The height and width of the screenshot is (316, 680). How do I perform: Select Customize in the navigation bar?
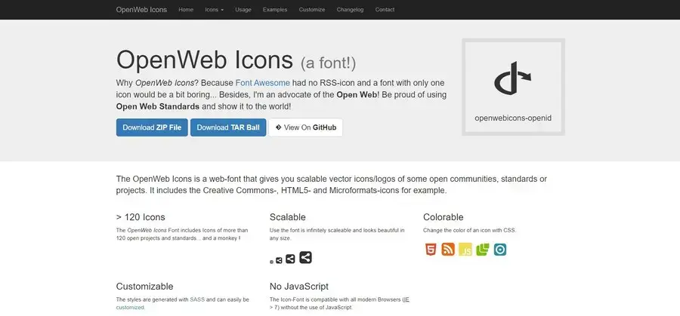click(312, 10)
